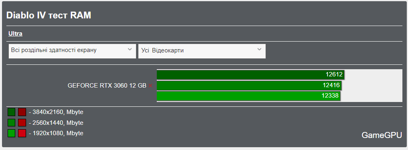Click bright green 1920x1080 legend swatch
Image resolution: width=408 pixels, height=150 pixels.
point(12,133)
